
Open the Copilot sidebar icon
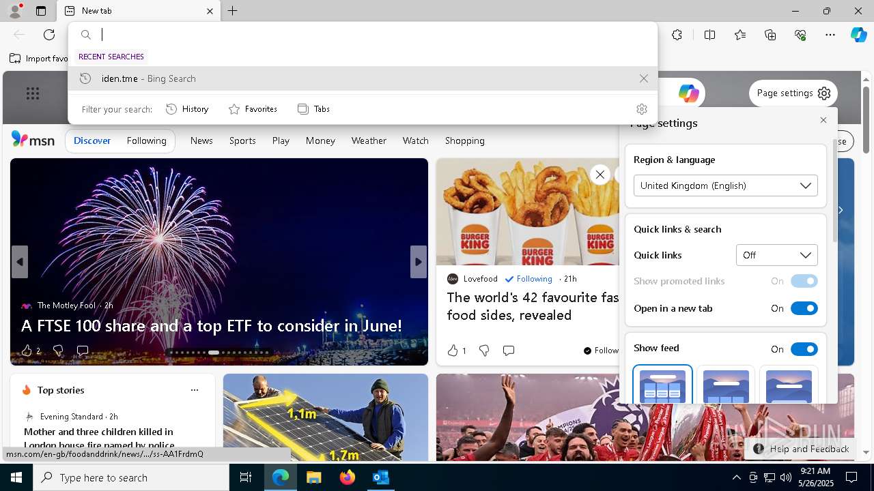[858, 35]
